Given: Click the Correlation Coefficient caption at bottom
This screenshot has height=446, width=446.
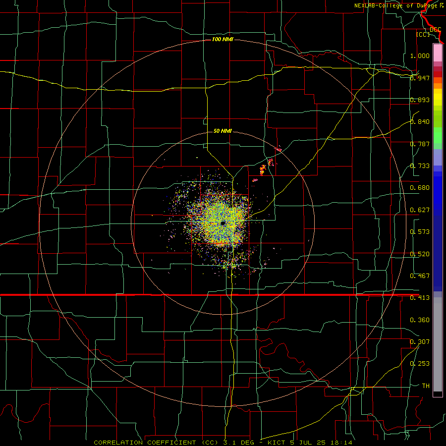Looking at the screenshot, I should (x=223, y=443).
